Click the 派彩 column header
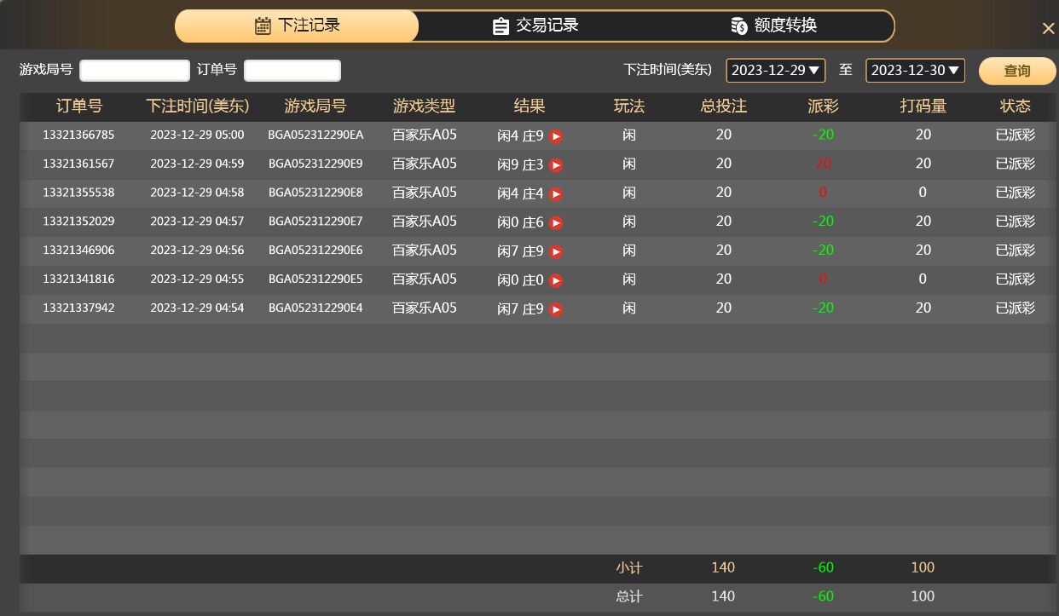 [823, 107]
